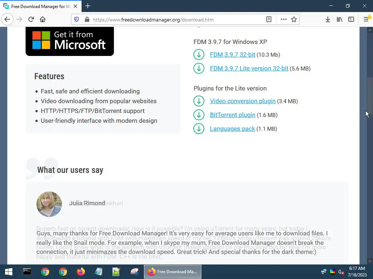373x279 pixels.
Task: Open the BitTorrent plugin link
Action: (232, 115)
